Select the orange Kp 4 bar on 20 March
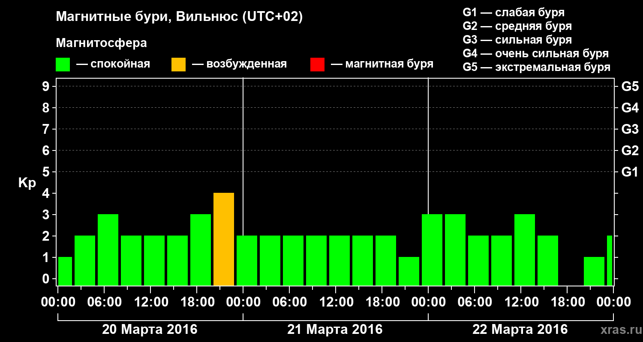 point(224,239)
